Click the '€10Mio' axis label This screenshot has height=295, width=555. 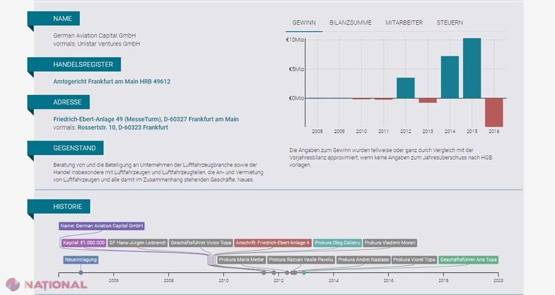pyautogui.click(x=295, y=40)
